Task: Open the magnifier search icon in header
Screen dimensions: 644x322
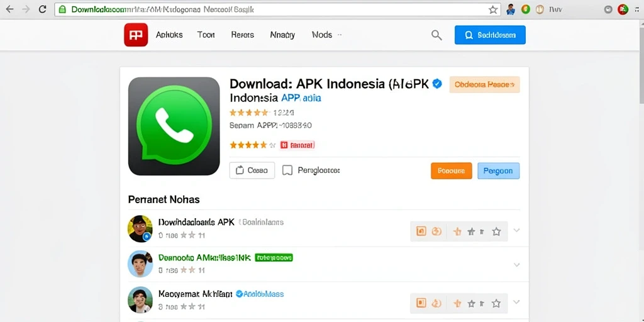Action: [436, 35]
